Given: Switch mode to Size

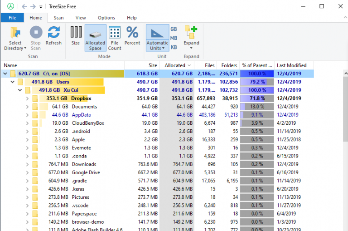Looking at the screenshot, I should pyautogui.click(x=76, y=35).
